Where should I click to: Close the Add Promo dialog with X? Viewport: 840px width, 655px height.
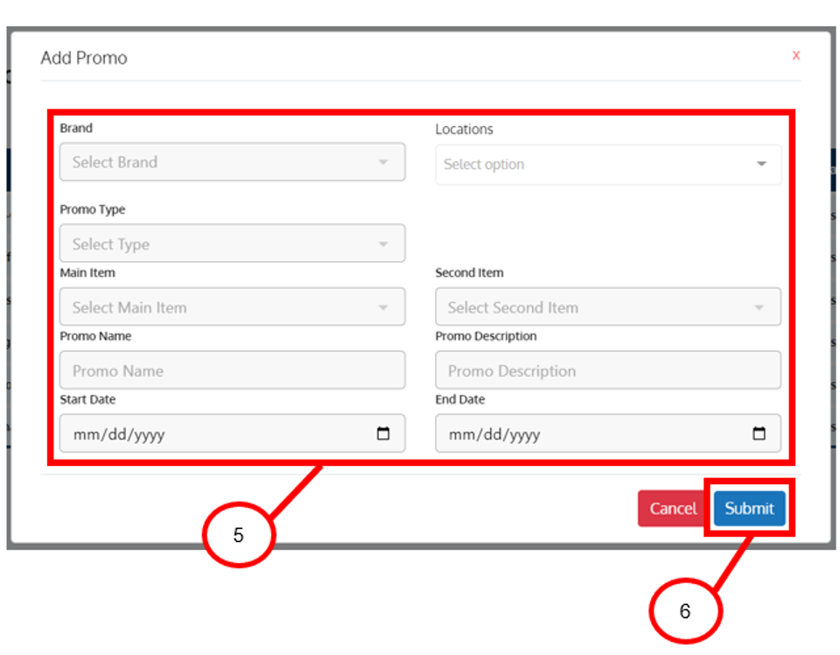coord(796,55)
